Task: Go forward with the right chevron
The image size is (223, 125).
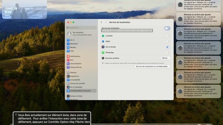Action: click(x=106, y=22)
